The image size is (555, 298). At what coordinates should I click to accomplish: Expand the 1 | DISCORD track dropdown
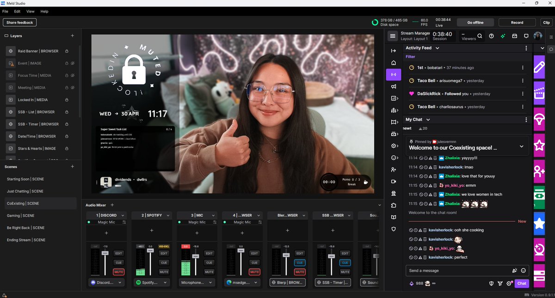[122, 215]
